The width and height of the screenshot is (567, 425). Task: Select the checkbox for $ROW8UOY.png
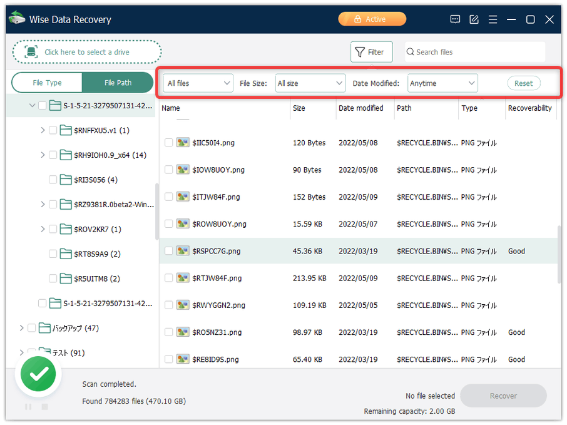[x=168, y=224]
